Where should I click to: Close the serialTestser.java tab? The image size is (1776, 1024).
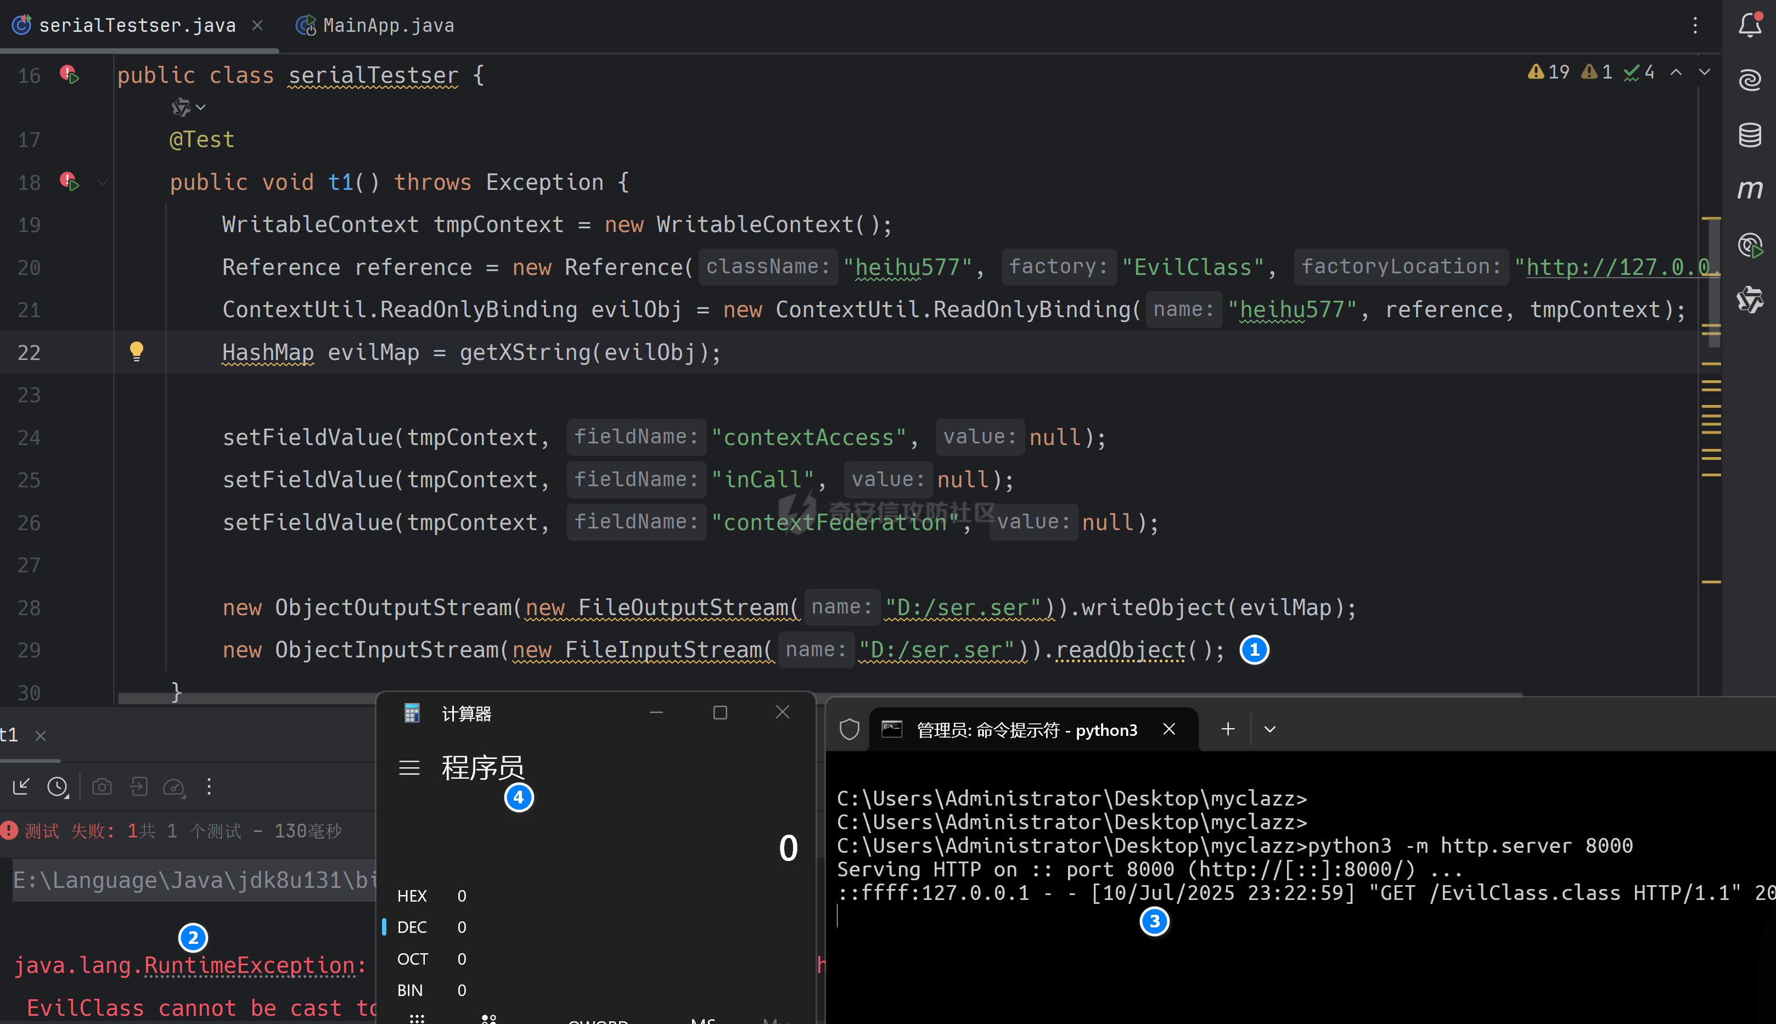257,25
